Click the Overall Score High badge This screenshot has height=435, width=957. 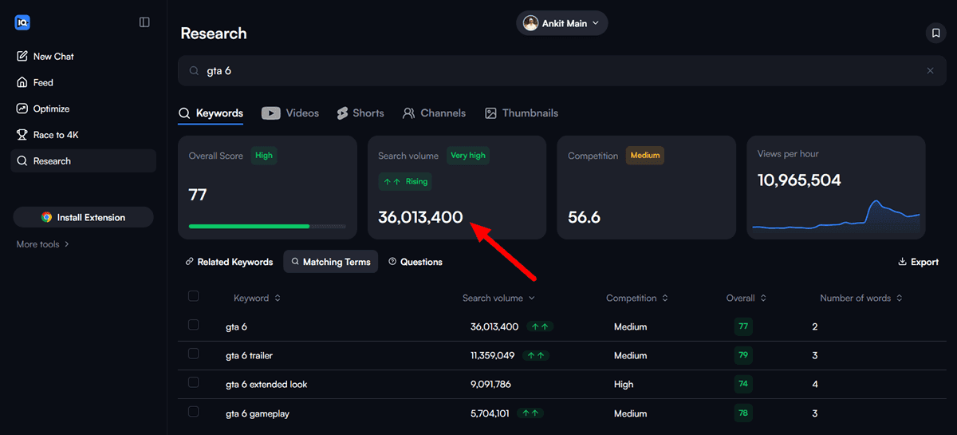[x=264, y=156]
